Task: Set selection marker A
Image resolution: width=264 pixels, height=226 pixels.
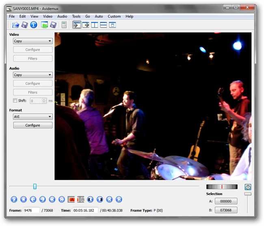Action: click(x=71, y=199)
